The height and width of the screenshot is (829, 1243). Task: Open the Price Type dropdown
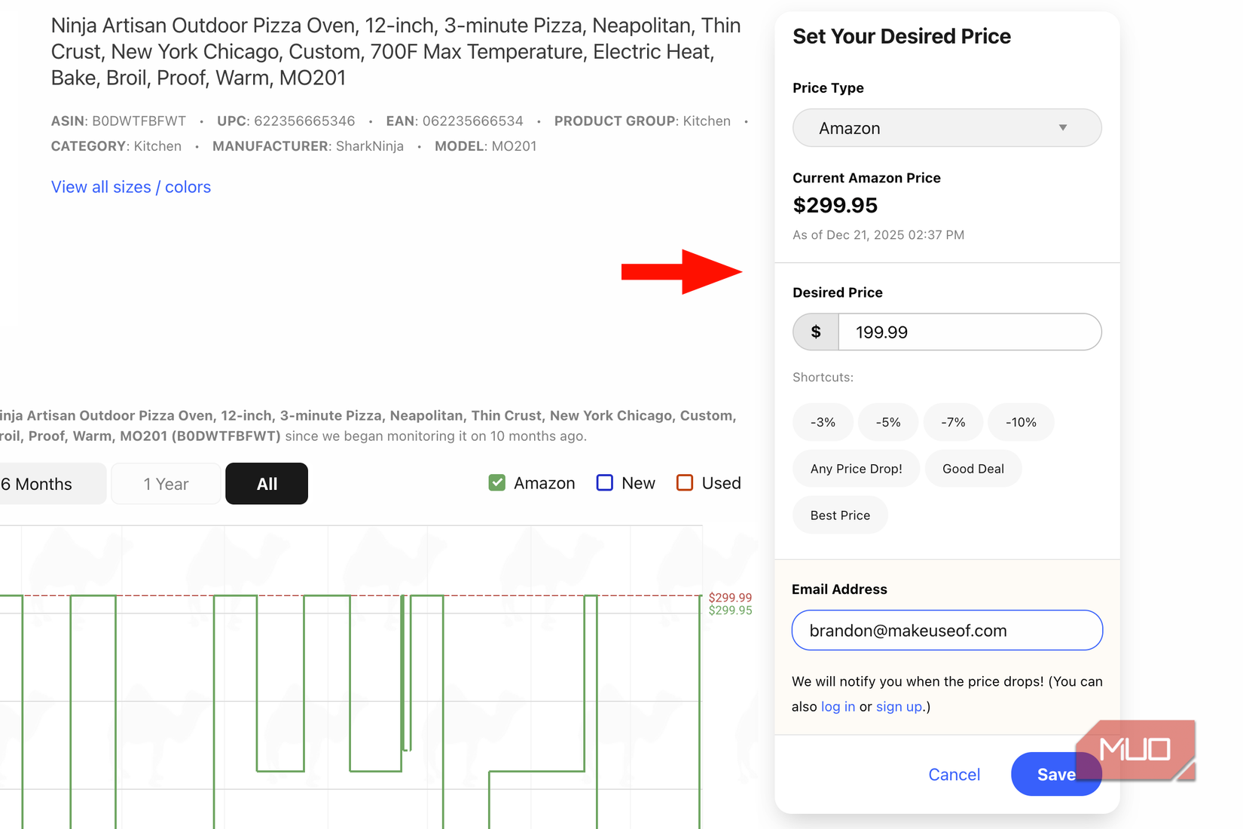[x=946, y=128]
